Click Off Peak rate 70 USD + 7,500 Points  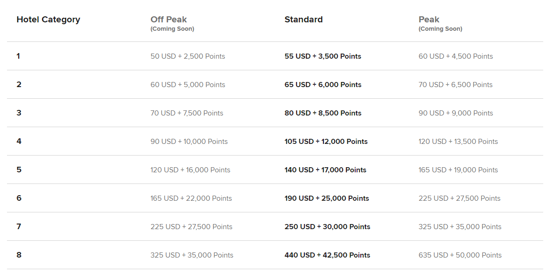click(187, 113)
